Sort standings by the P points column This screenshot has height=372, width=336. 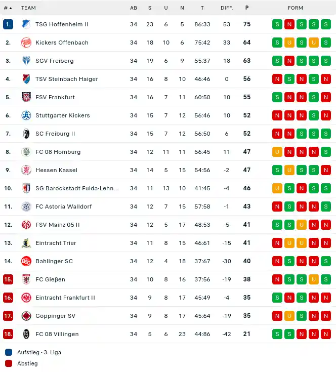(247, 8)
